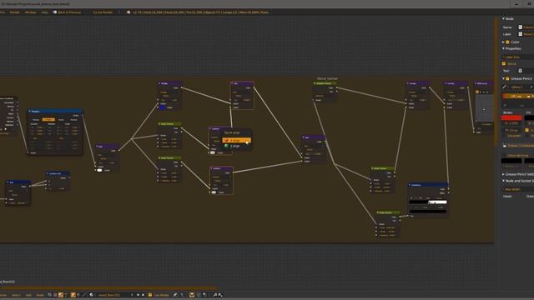Click the node Name input field
This screenshot has width=534, height=300.
526,27
